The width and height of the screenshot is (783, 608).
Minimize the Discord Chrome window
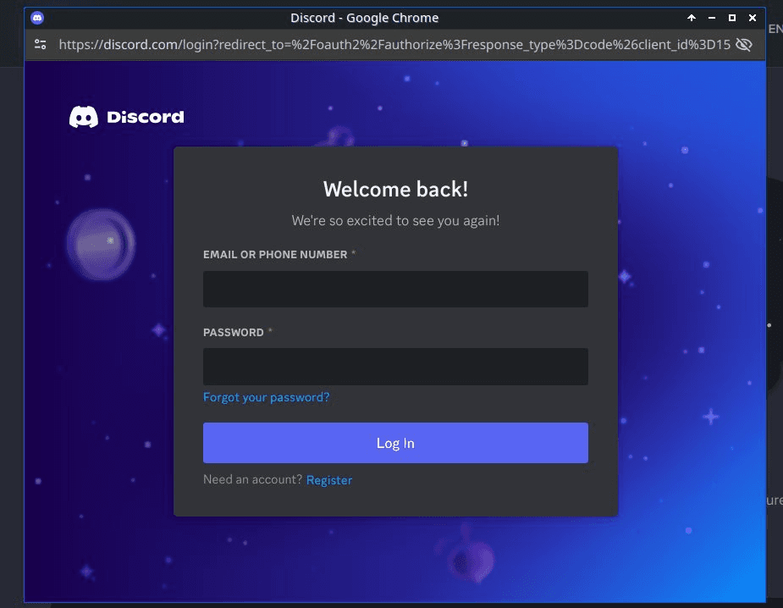(712, 18)
